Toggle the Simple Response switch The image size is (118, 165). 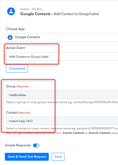36,146
